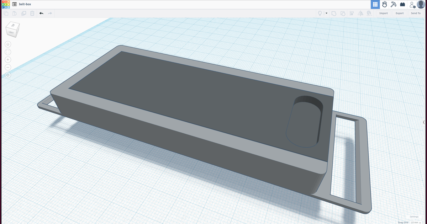Open the show/hide dropdown arrow beside the lightbulb
The width and height of the screenshot is (427, 224).
[x=326, y=13]
